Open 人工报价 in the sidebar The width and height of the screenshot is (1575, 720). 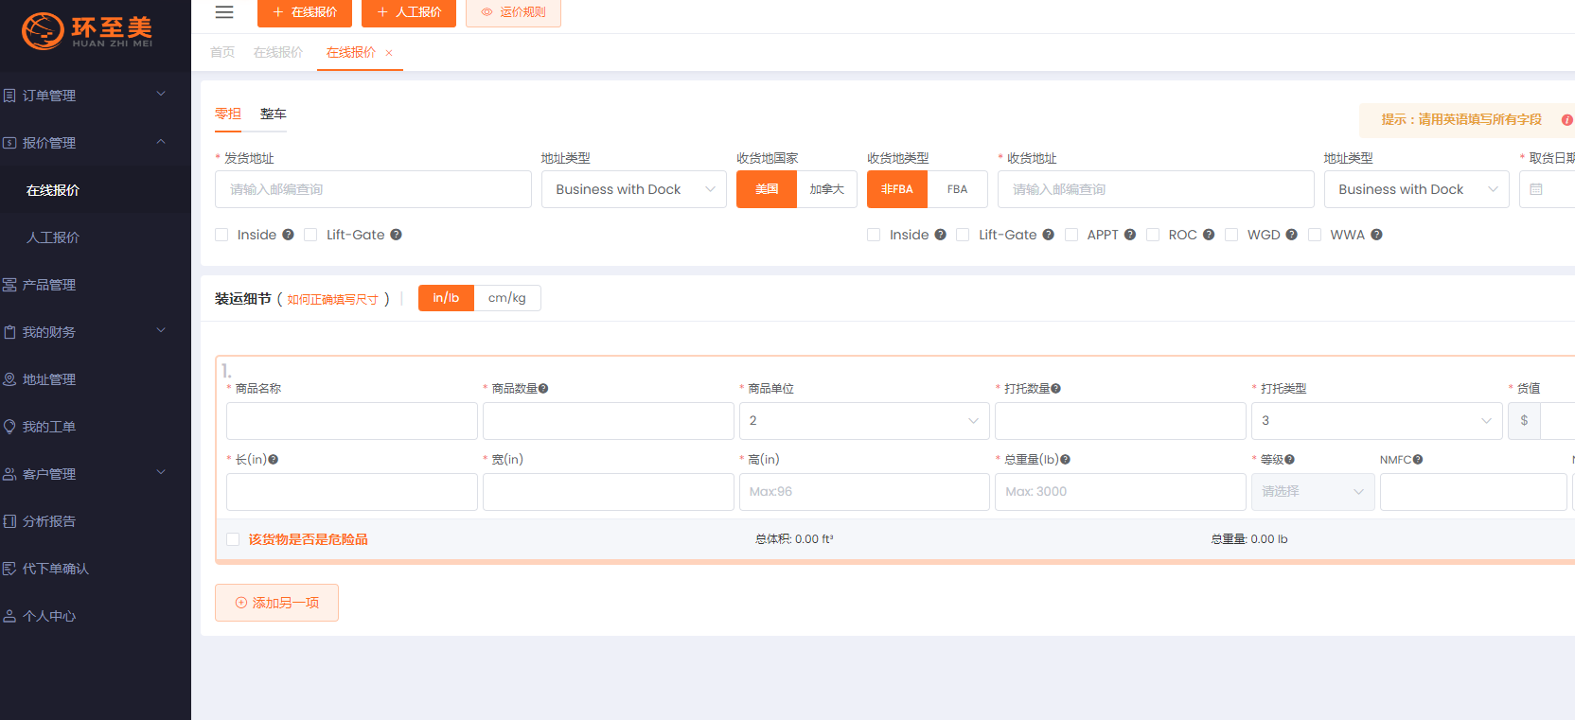point(53,237)
